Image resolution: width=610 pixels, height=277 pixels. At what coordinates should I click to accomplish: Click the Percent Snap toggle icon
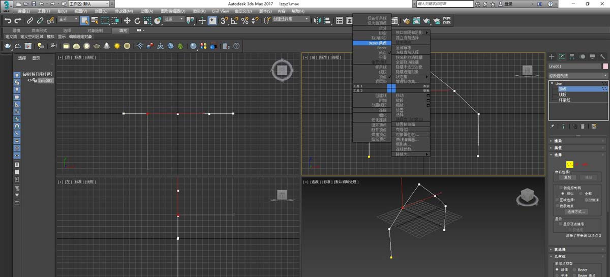245,21
